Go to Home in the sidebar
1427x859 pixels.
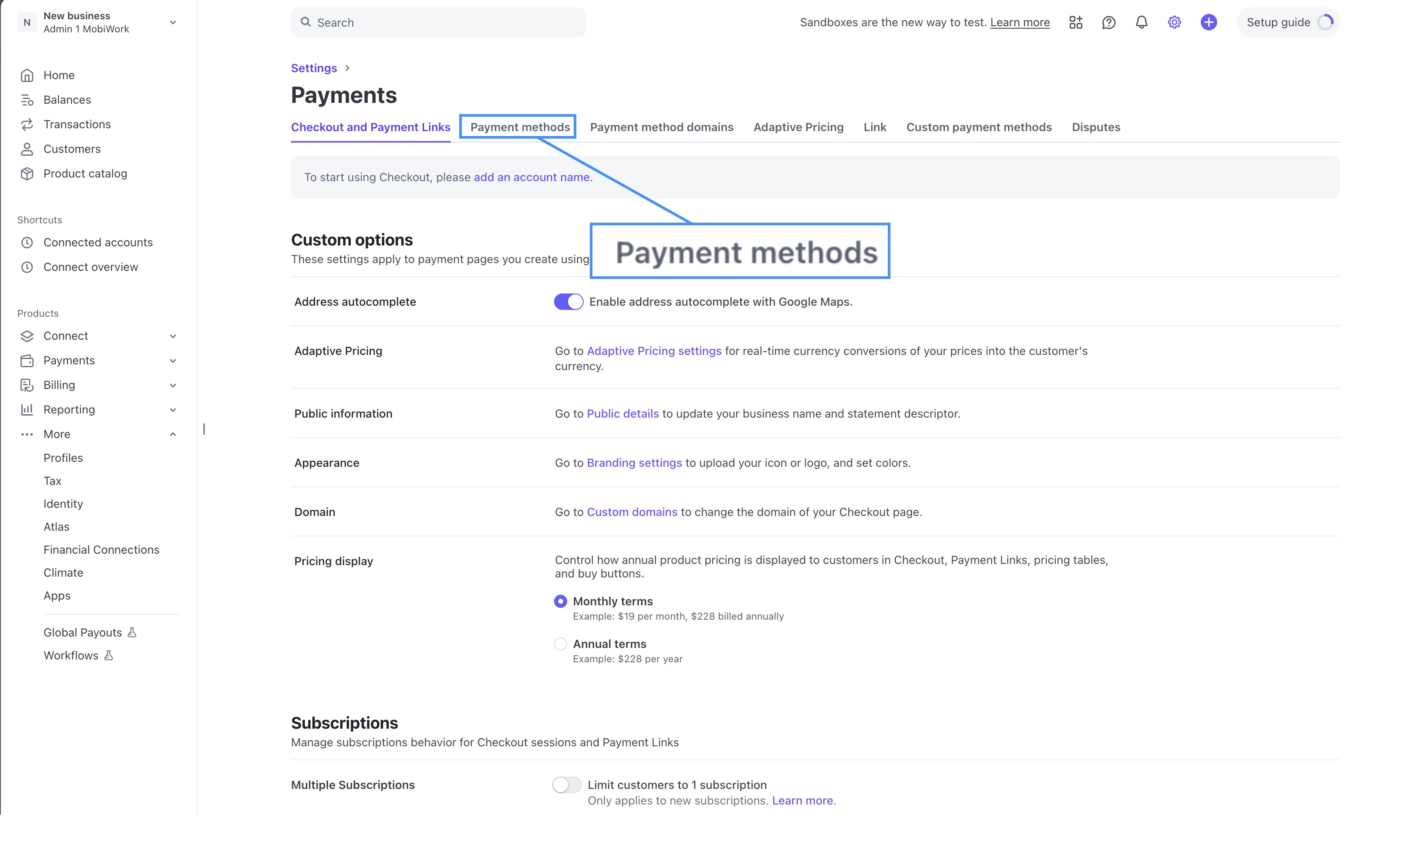pyautogui.click(x=59, y=75)
